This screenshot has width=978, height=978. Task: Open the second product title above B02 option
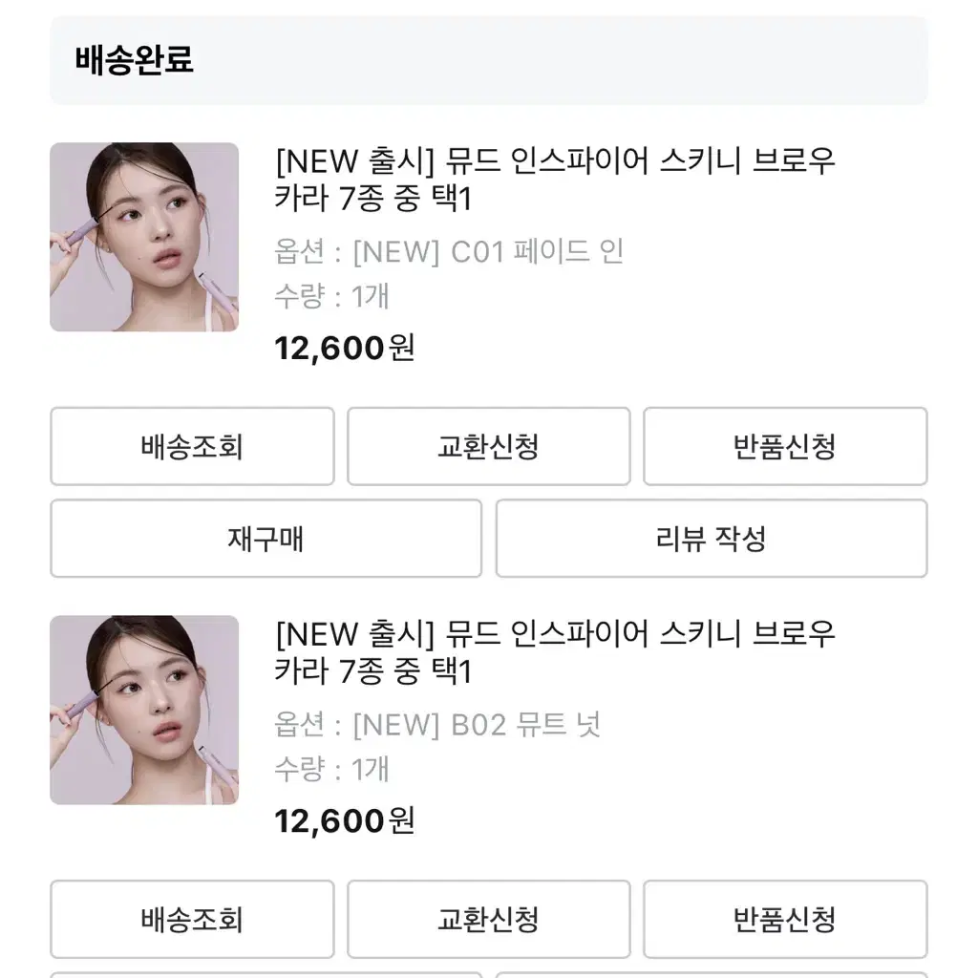point(555,652)
